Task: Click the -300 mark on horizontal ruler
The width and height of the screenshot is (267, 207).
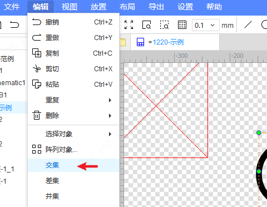Action: click(x=181, y=56)
